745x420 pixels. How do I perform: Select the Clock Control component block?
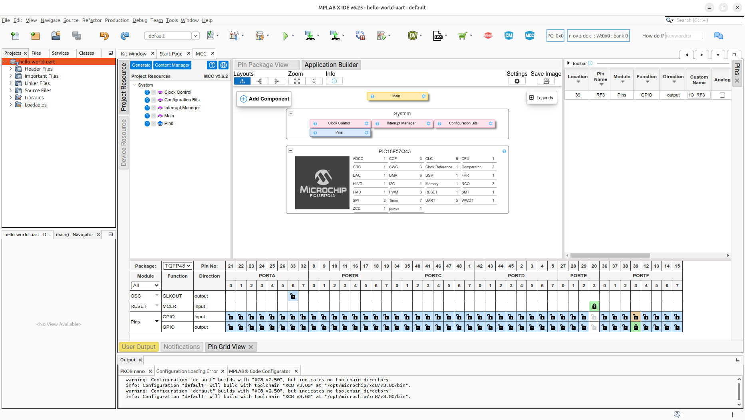click(340, 124)
